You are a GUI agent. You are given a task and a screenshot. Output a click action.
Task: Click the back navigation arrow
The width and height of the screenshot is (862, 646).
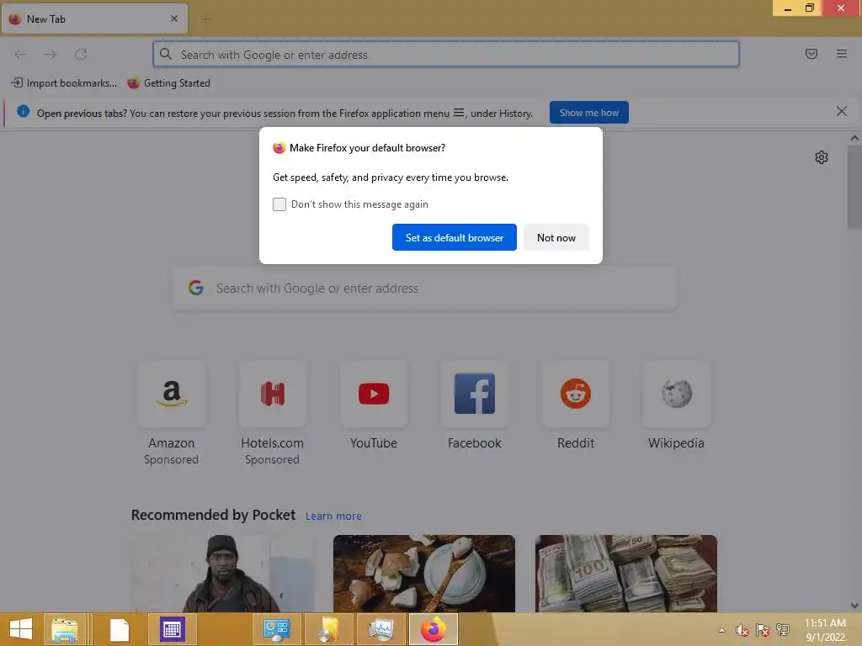point(20,55)
